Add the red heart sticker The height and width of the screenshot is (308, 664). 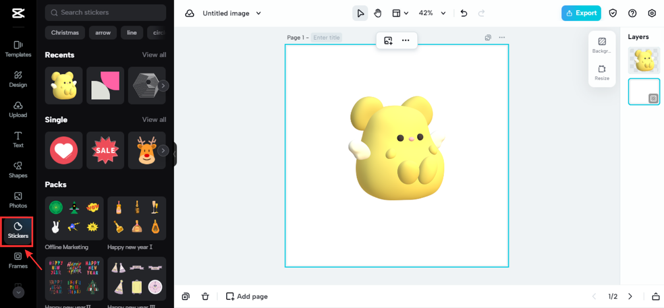[x=64, y=150]
